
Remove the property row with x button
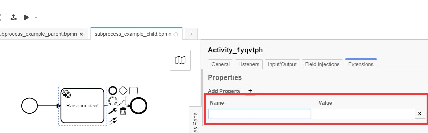(420, 114)
